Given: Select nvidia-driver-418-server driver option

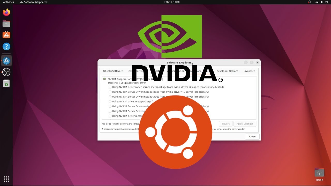Looking at the screenshot, I should [110, 92].
